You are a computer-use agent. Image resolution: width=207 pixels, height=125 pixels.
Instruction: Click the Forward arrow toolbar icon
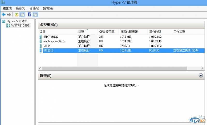click(9, 14)
